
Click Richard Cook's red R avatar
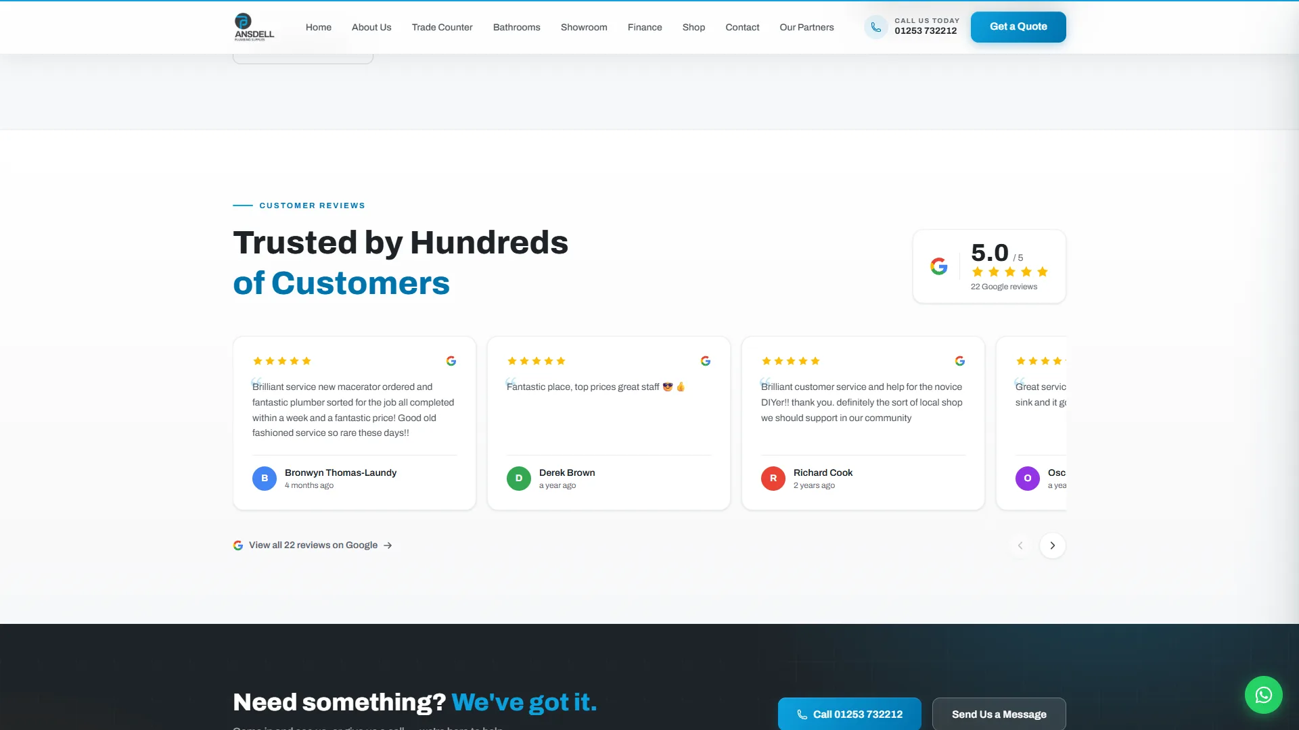point(773,478)
